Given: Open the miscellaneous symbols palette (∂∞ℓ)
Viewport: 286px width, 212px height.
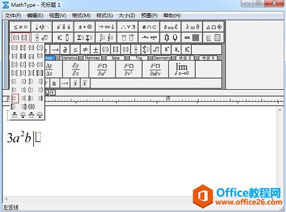Looking at the screenshot, I should tap(170, 27).
